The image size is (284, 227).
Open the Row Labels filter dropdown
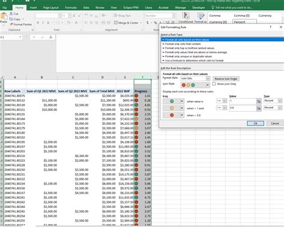point(24,91)
